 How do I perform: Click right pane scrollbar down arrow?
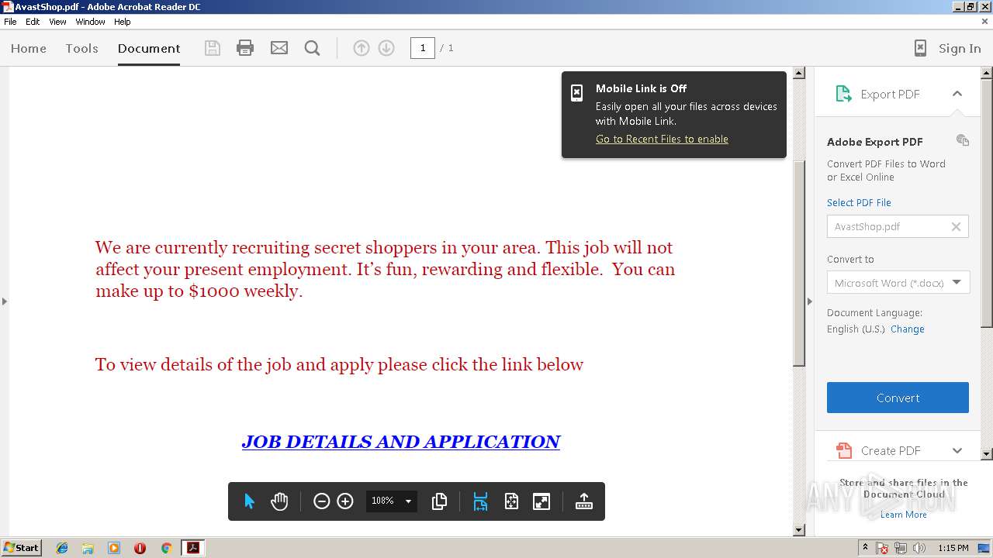(x=987, y=453)
